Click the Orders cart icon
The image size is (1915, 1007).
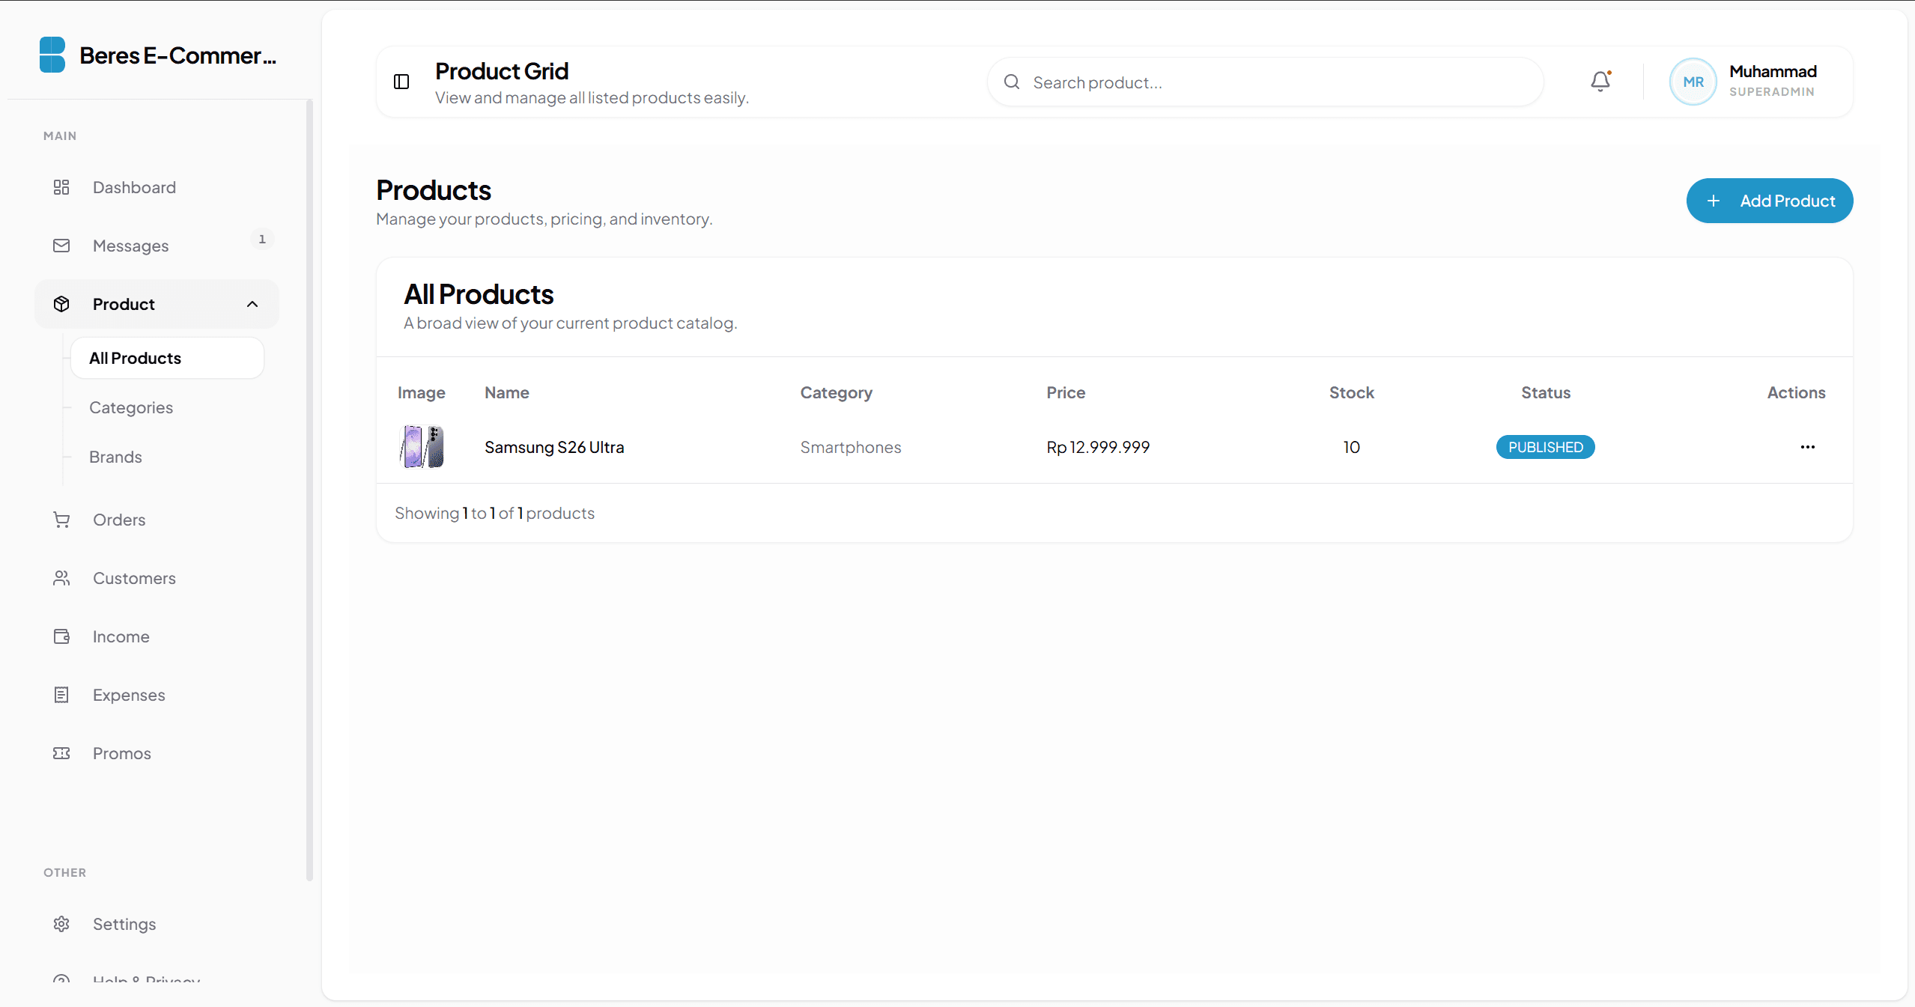tap(61, 520)
